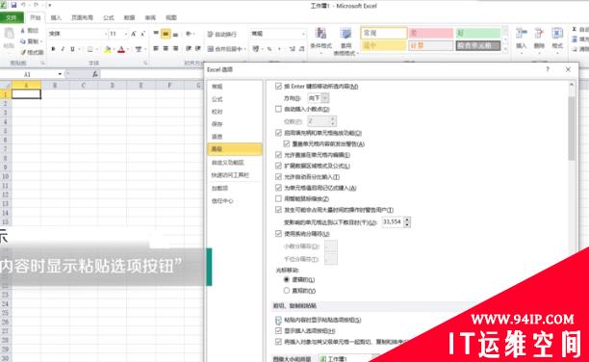Open the font size dropdown showing 11
Viewport: 589px width, 362px height.
[126, 34]
